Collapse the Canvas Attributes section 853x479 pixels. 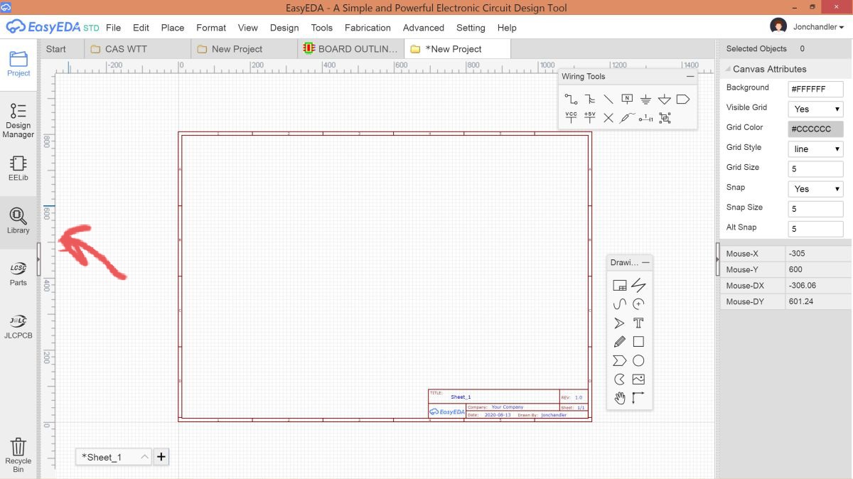(728, 69)
